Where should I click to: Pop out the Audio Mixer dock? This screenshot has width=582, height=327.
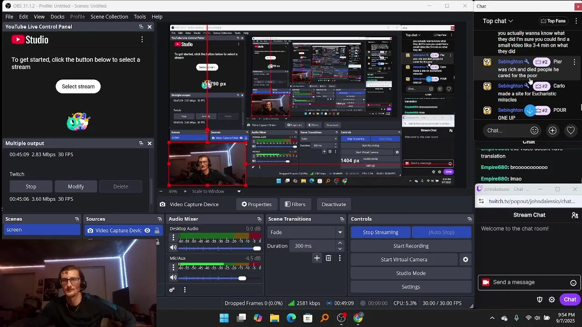259,219
